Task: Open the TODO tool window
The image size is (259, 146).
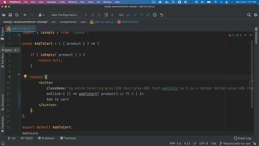Action: point(27,138)
